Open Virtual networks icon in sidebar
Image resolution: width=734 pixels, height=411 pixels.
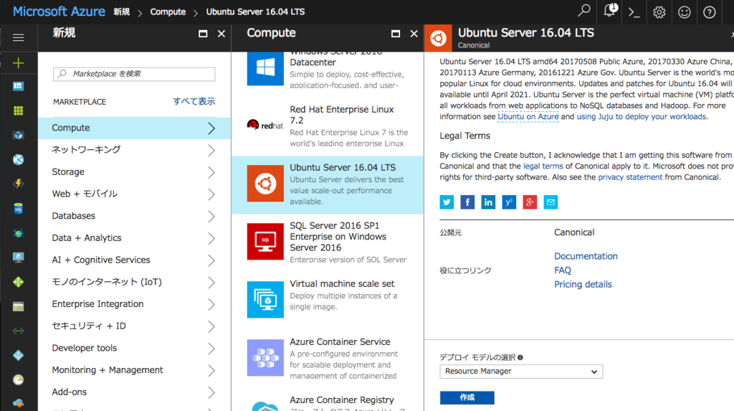(x=18, y=331)
